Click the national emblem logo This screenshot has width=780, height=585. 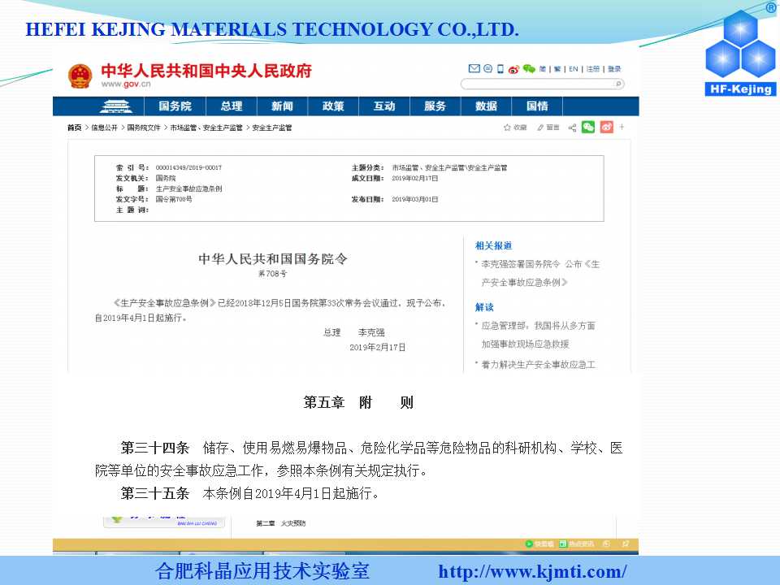tap(80, 76)
